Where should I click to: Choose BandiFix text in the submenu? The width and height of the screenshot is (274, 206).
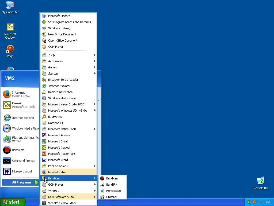[112, 185]
